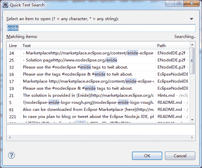Select line 21 'The solution is provided' row
Viewport: 202px width, 168px height.
[x=98, y=95]
